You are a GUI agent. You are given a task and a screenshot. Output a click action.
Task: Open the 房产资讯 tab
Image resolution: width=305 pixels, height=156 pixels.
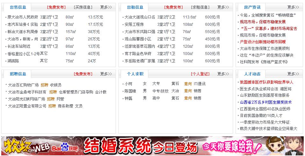pos(252,7)
